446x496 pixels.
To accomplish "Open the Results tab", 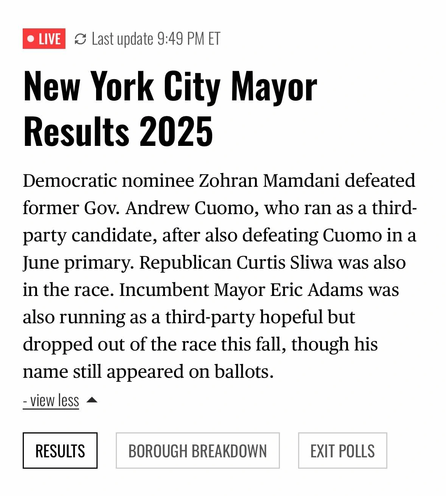I will (x=60, y=451).
